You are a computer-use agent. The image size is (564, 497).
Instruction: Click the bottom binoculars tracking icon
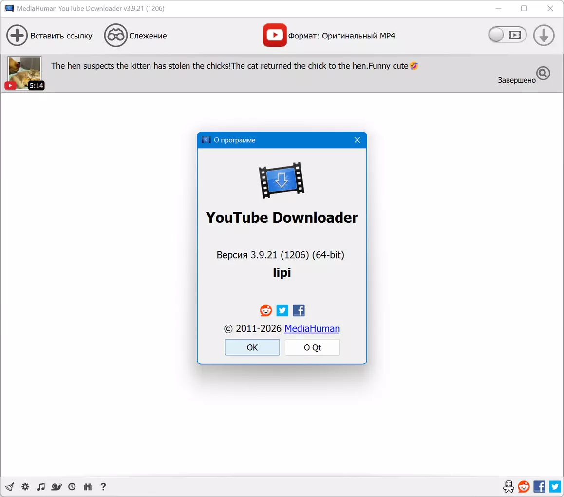click(x=87, y=487)
